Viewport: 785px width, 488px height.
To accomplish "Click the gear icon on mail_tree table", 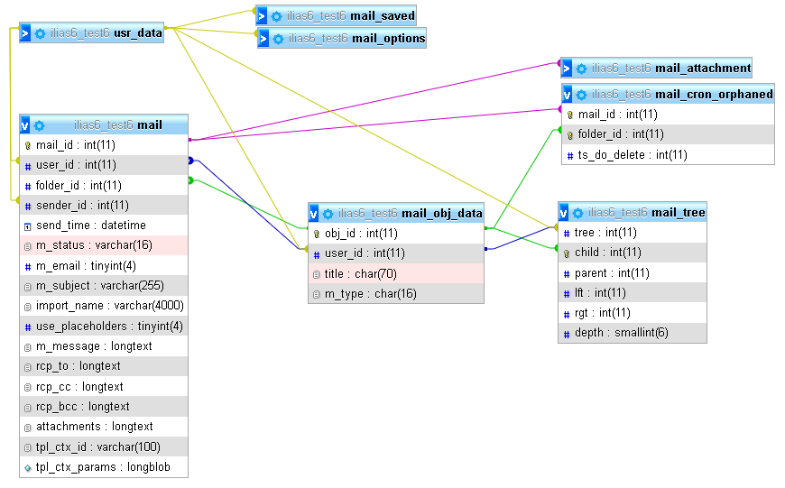I will pyautogui.click(x=578, y=213).
